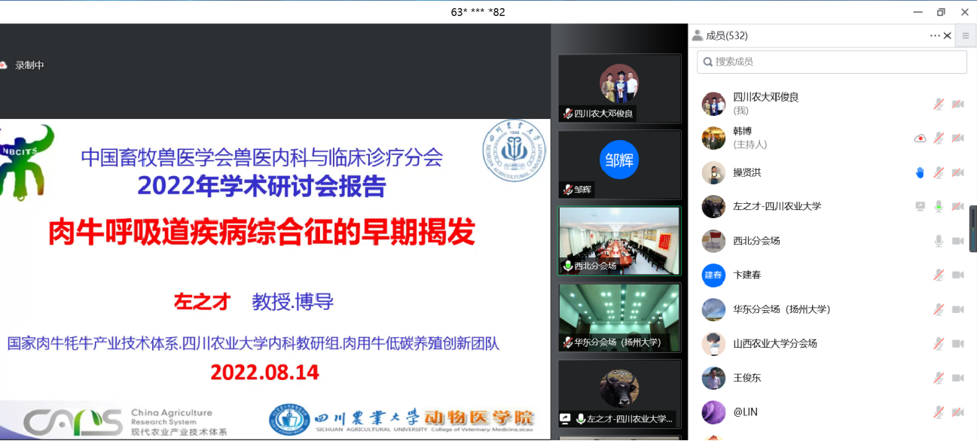Open the three-dots more options in members panel
The height and width of the screenshot is (441, 977).
pyautogui.click(x=935, y=35)
